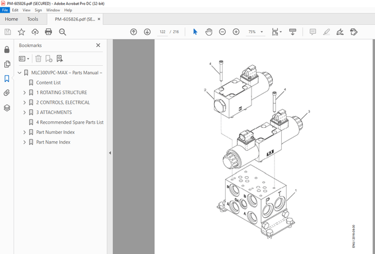Click the page number input field
This screenshot has height=254, width=375.
(x=163, y=32)
